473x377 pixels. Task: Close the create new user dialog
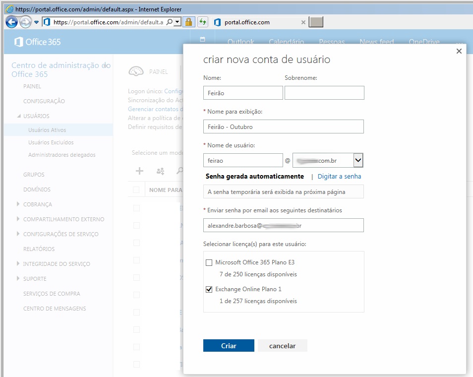(x=459, y=51)
